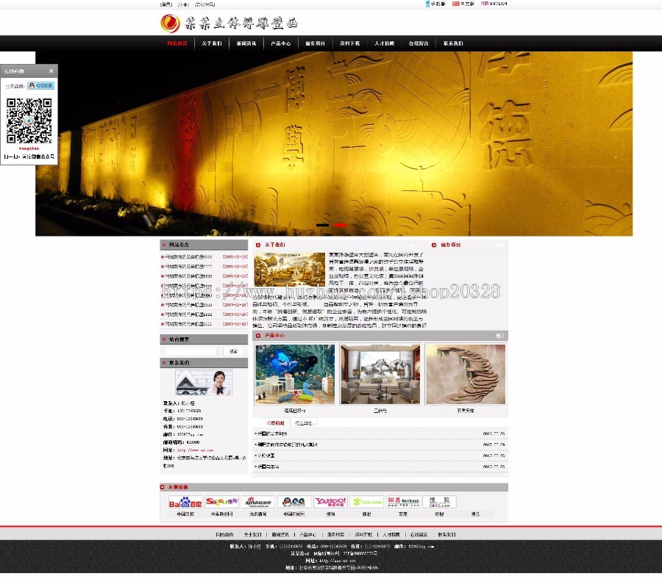Click red icon beside friend links heading
This screenshot has width=662, height=579.
pos(163,487)
